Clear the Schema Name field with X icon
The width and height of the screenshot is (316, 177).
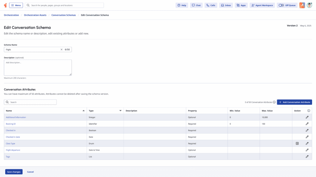point(61,49)
